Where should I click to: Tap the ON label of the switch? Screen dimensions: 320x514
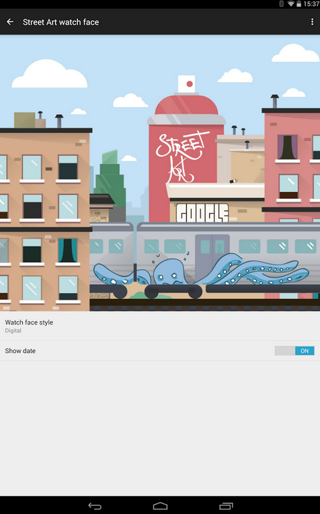305,351
